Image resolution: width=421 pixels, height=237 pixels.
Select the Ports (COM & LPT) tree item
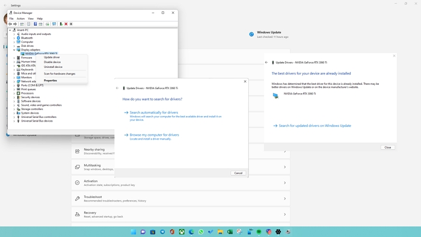click(x=32, y=85)
